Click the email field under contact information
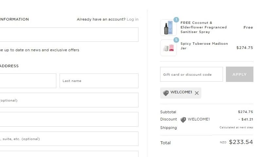Viewport: 276px width, 157px height. (x=69, y=35)
